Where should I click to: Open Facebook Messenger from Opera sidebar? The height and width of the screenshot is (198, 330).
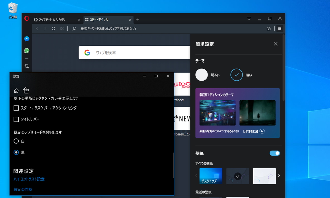pyautogui.click(x=27, y=38)
